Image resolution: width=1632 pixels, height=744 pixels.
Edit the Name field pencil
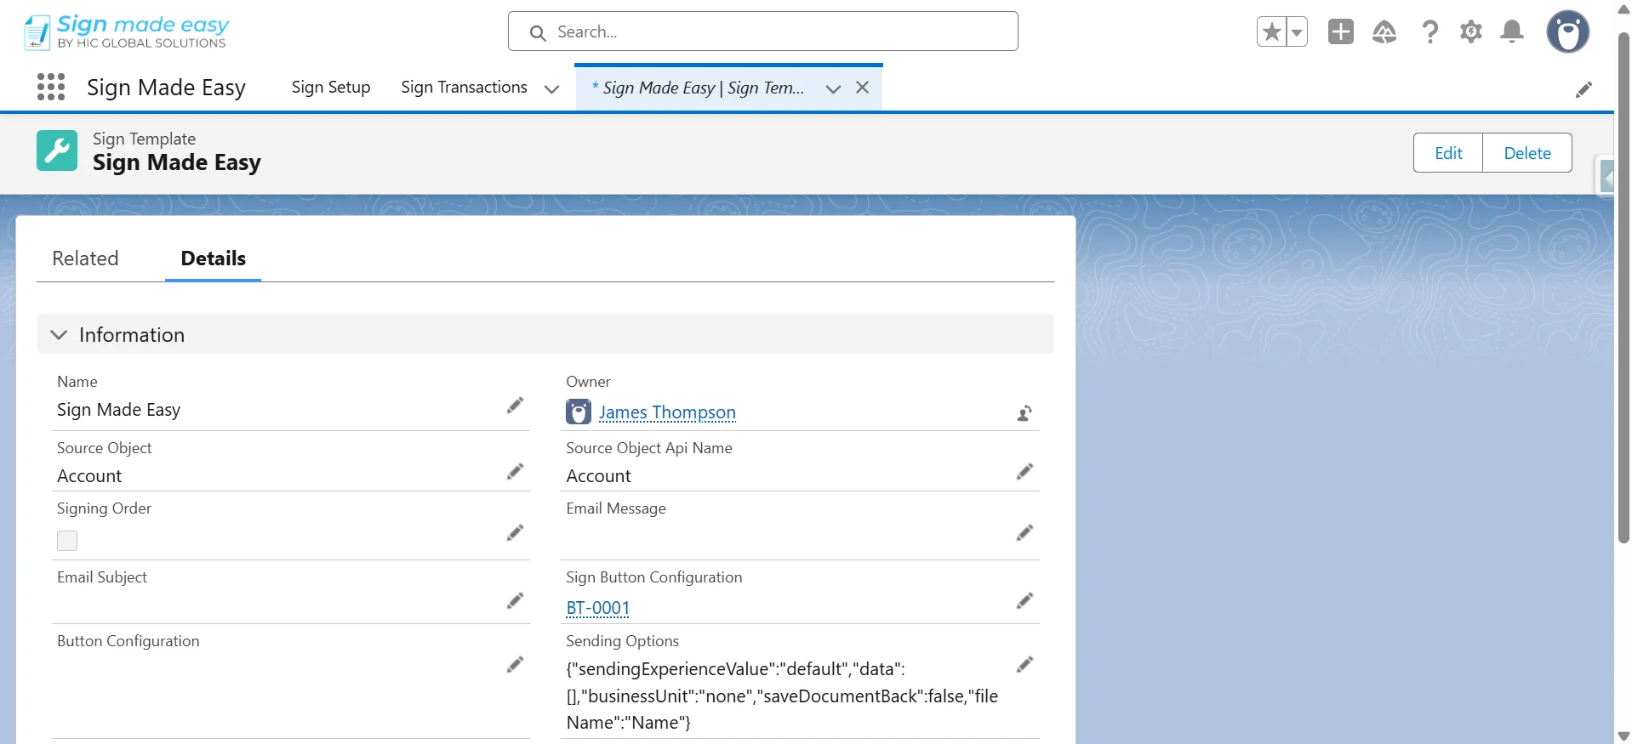tap(515, 406)
